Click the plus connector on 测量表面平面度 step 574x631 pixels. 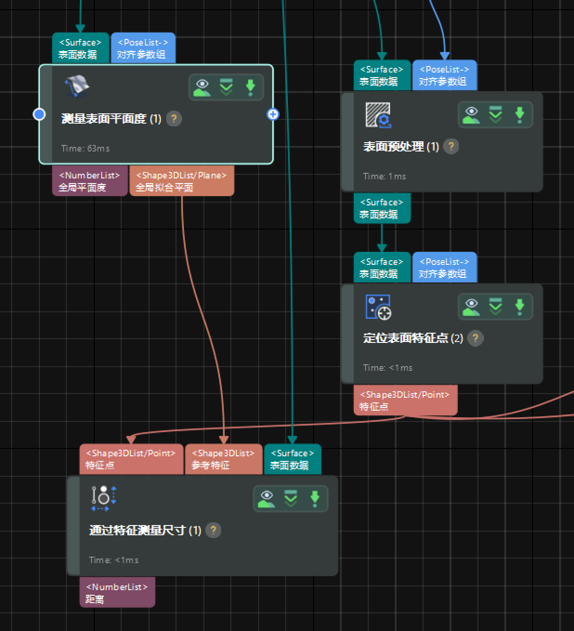click(273, 114)
